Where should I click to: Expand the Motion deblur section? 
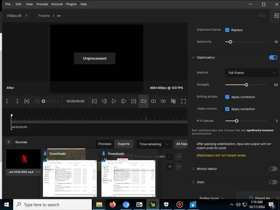click(x=193, y=169)
